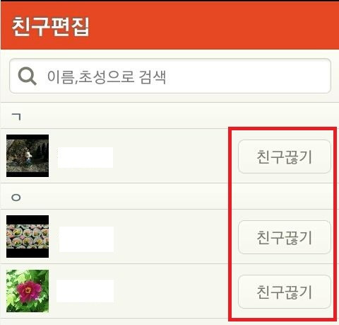
Task: Focus the 이름,초성으로 검색 search field
Action: 170,76
